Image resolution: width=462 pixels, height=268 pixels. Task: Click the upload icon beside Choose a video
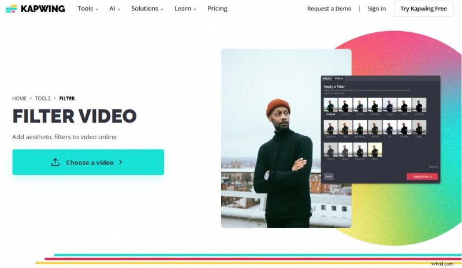click(x=55, y=162)
